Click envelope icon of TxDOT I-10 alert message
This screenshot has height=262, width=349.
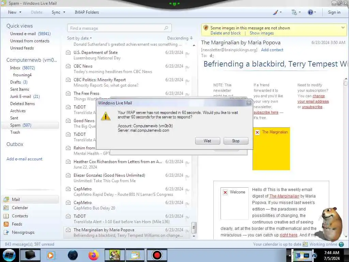(68, 216)
